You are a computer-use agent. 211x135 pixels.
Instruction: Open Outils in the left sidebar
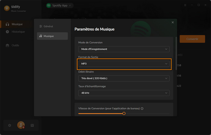coord(15,45)
